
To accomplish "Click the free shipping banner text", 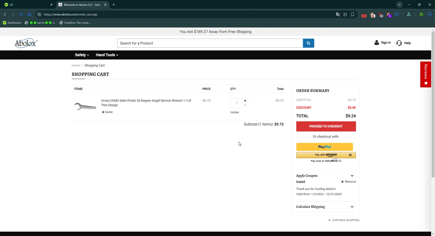I will coord(215,32).
